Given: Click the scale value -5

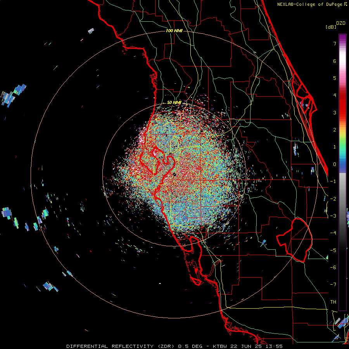Looking at the screenshot, I should [x=333, y=251].
